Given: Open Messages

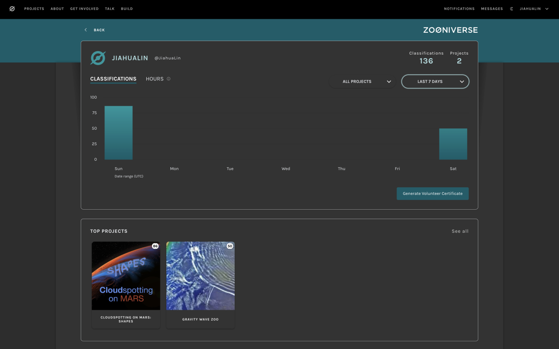Looking at the screenshot, I should (492, 9).
